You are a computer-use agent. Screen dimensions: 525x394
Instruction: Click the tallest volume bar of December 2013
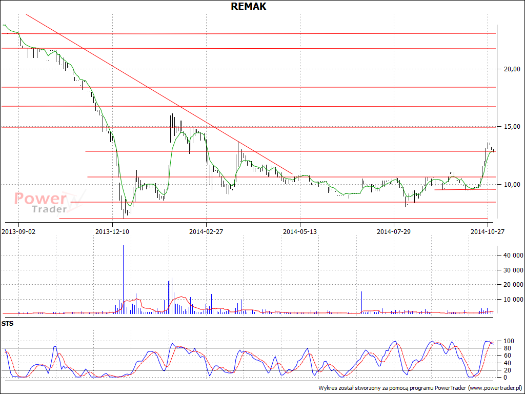tap(123, 280)
